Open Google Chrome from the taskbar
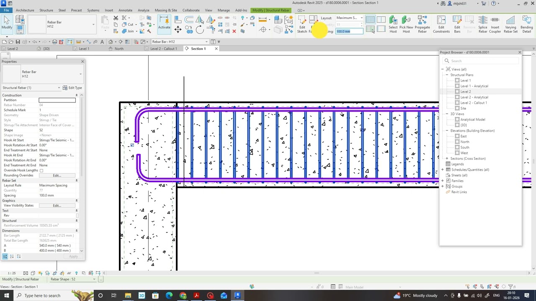Viewport: 536px width, 301px height. 183,296
